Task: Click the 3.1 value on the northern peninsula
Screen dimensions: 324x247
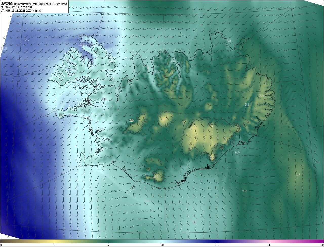Action: (171, 73)
